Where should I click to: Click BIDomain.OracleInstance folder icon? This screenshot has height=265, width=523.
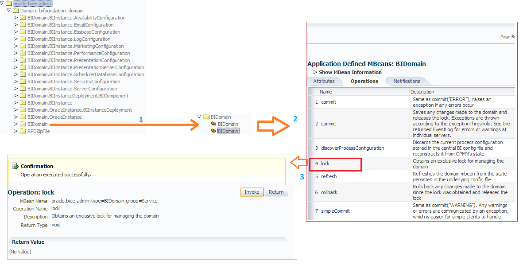point(23,117)
